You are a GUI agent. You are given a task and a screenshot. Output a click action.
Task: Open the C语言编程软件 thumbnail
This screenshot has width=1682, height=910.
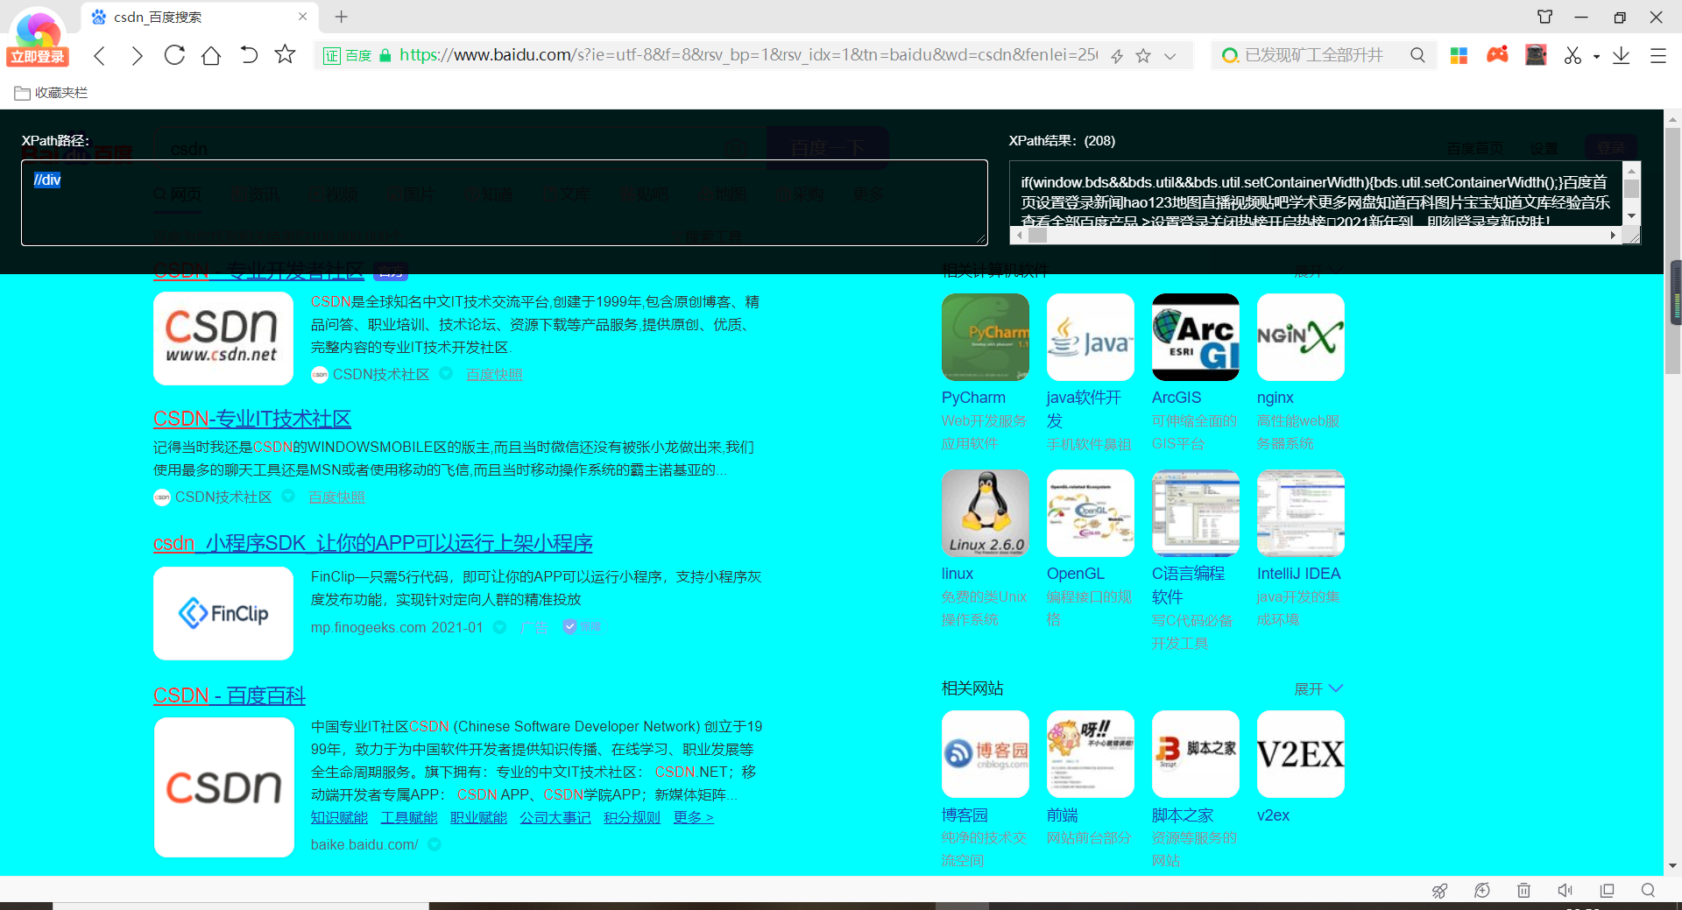pos(1196,513)
